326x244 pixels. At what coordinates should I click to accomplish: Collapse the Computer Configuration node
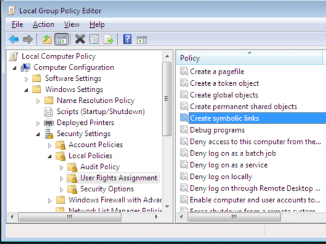pyautogui.click(x=14, y=68)
